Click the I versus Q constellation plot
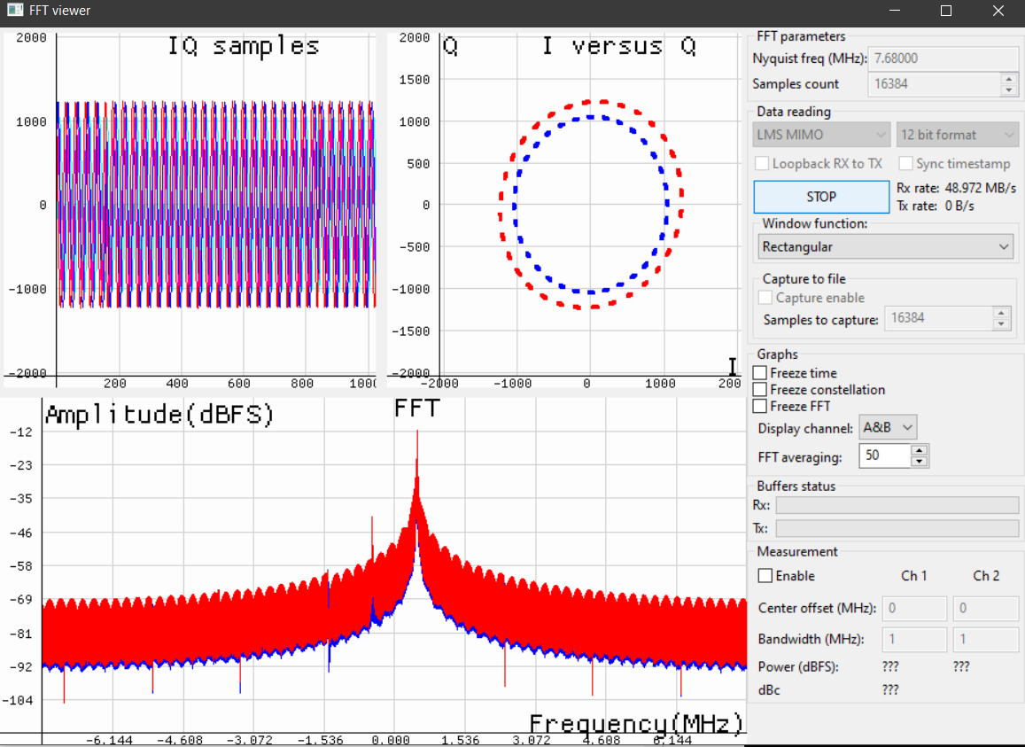The width and height of the screenshot is (1025, 747). click(x=589, y=205)
